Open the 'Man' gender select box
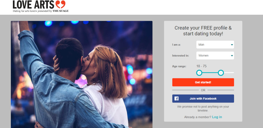263x128 pixels. tap(215, 45)
